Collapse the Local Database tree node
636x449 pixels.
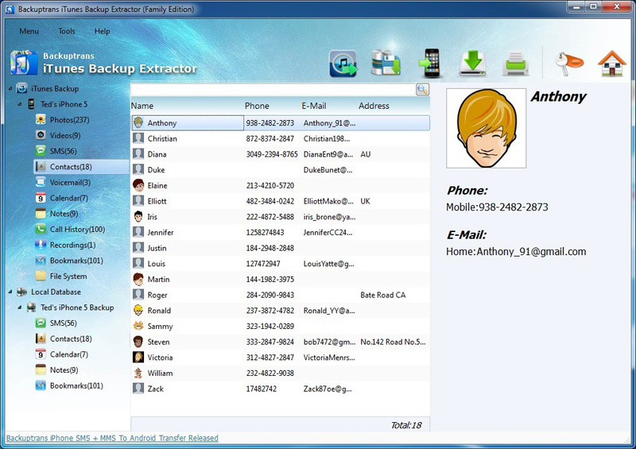[10, 292]
